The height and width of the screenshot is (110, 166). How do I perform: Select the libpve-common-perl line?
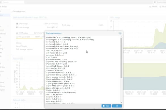57,82
